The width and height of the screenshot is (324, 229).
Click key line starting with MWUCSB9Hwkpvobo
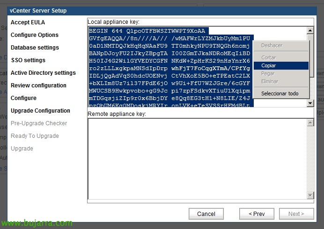click(x=169, y=91)
